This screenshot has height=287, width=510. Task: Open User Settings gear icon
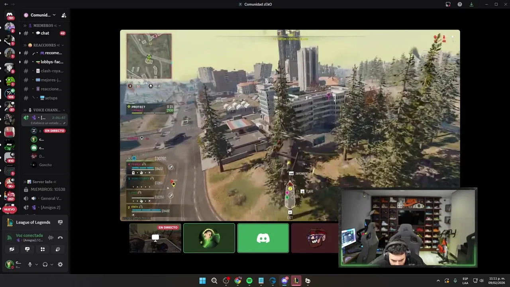60,264
